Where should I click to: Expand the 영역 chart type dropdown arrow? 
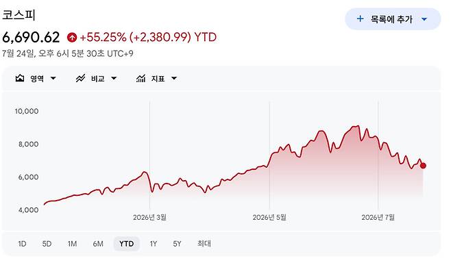[53, 78]
